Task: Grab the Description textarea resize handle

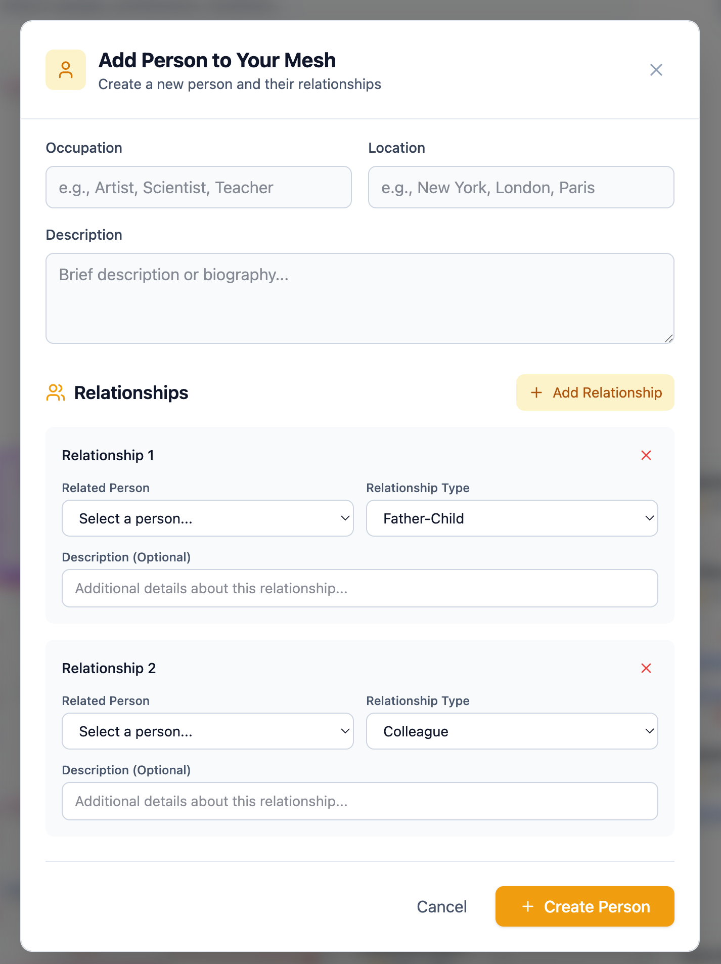Action: point(669,338)
